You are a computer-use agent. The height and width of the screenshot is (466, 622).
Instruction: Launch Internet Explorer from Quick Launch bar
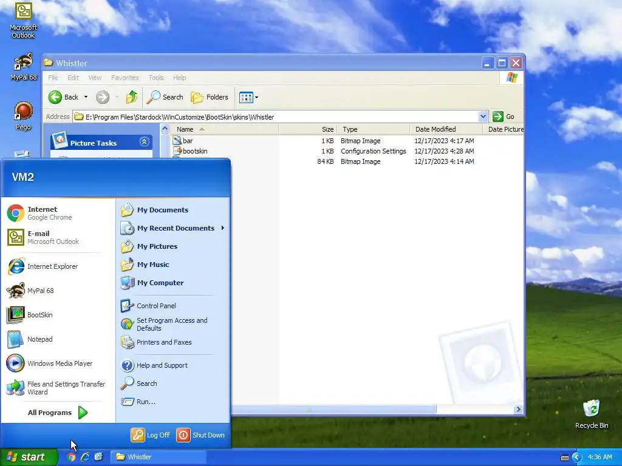tap(85, 457)
